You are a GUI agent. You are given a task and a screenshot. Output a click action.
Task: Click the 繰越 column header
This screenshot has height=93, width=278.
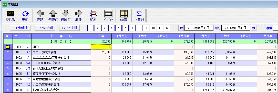coord(101,36)
